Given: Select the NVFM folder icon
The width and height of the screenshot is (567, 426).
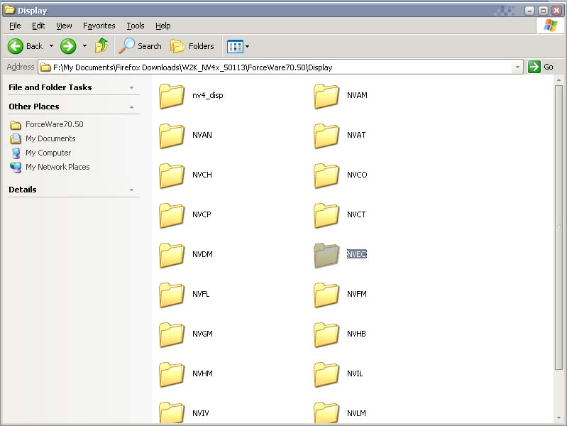Looking at the screenshot, I should (326, 295).
